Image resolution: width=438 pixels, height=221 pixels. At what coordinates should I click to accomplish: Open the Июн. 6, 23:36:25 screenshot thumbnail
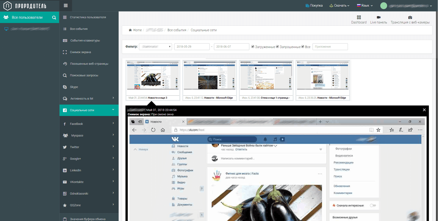pyautogui.click(x=323, y=80)
